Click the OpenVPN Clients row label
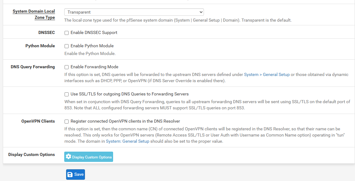 38,121
